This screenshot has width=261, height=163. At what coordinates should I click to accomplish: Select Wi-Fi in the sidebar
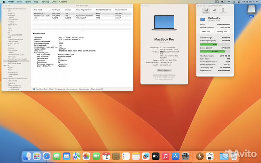pyautogui.click(x=10, y=70)
